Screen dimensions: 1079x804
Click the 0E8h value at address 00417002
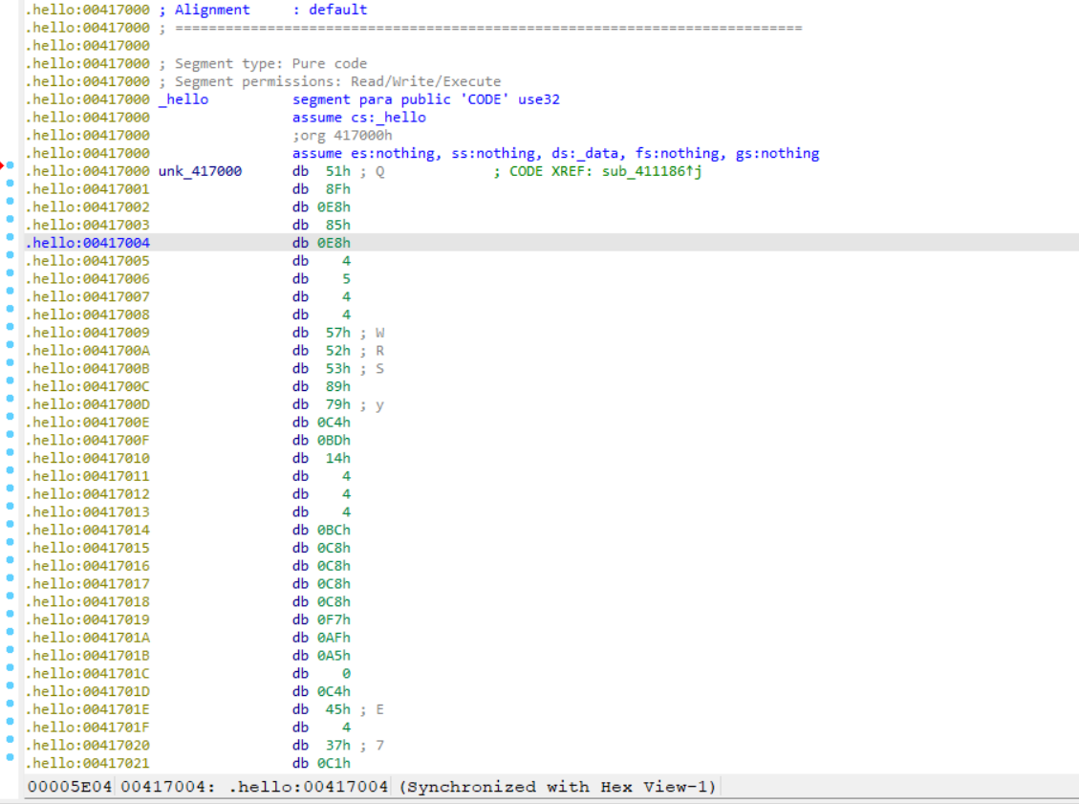[x=334, y=207]
